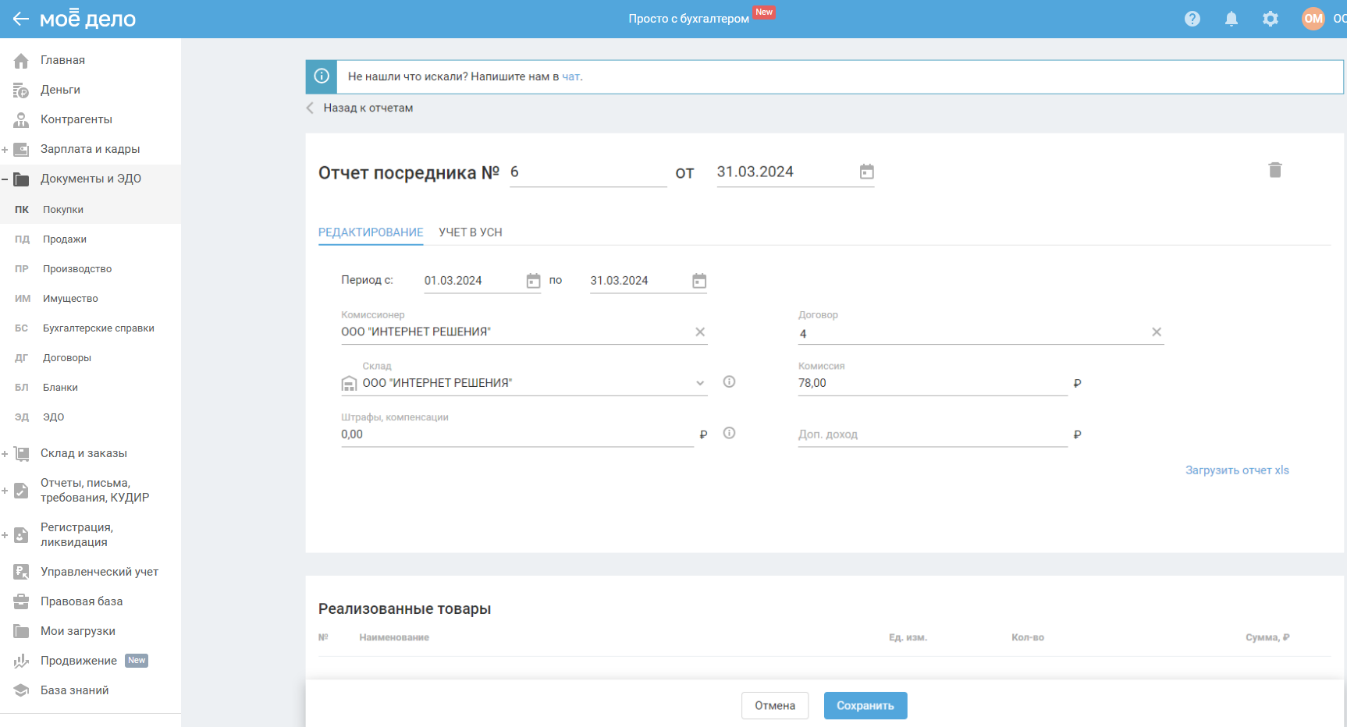Click the Сумма, ₽ column header

pos(1267,637)
